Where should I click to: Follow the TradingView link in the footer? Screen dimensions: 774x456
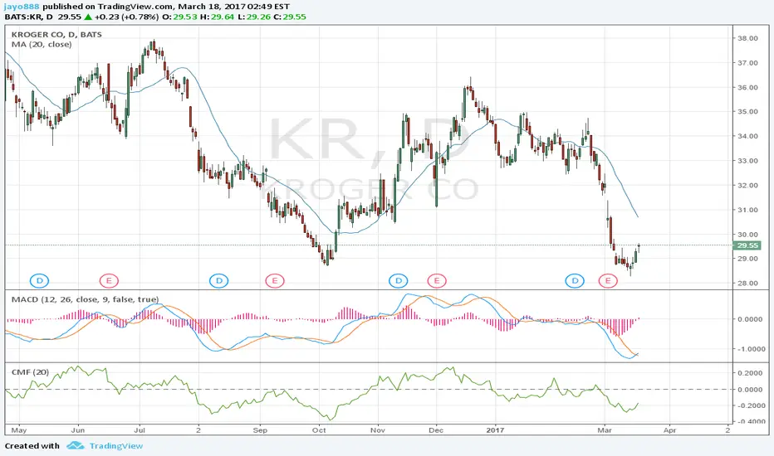point(116,446)
